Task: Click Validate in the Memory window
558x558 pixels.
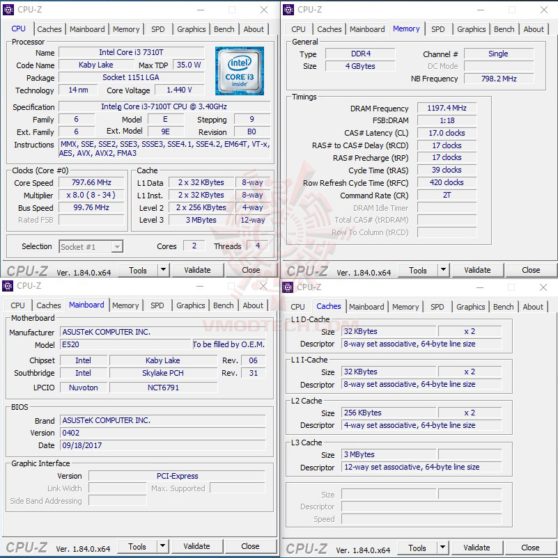Action: [477, 270]
